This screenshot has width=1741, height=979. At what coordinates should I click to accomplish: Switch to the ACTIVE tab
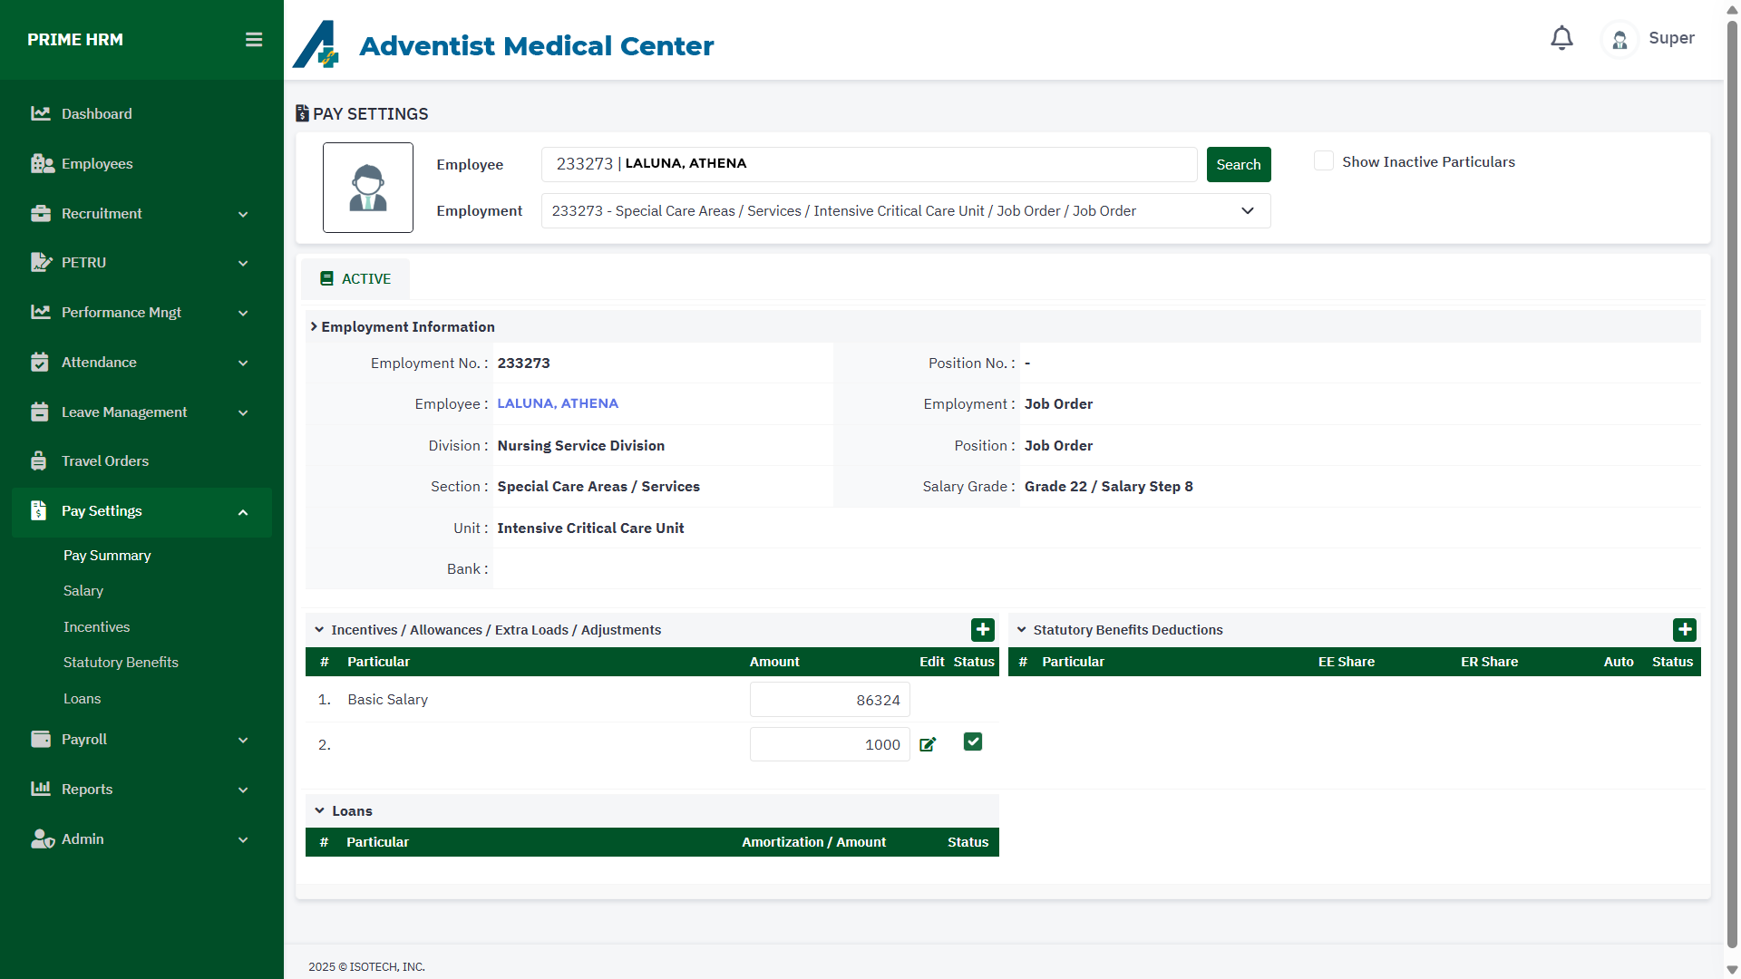[x=355, y=278]
